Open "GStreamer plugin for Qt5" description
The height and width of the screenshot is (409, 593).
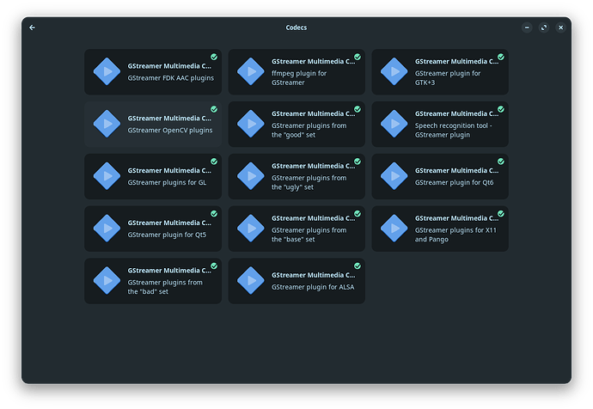point(167,235)
